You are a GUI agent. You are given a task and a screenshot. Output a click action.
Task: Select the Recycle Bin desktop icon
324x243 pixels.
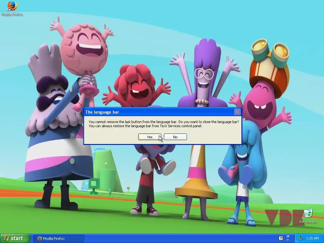308,216
